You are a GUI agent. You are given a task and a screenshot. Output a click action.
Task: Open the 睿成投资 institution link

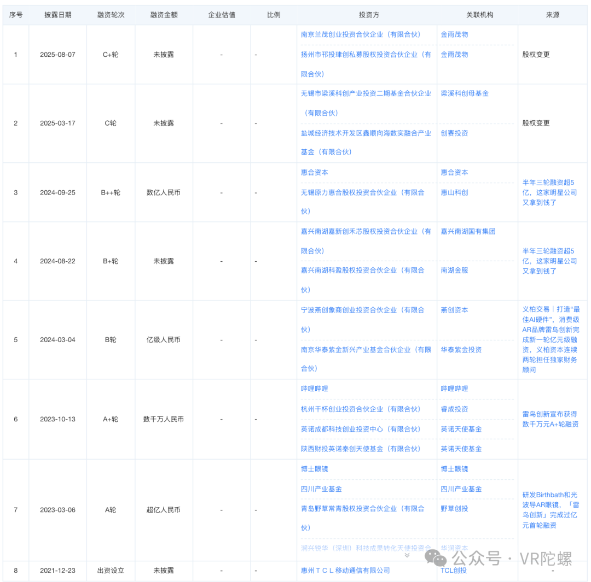coord(454,409)
